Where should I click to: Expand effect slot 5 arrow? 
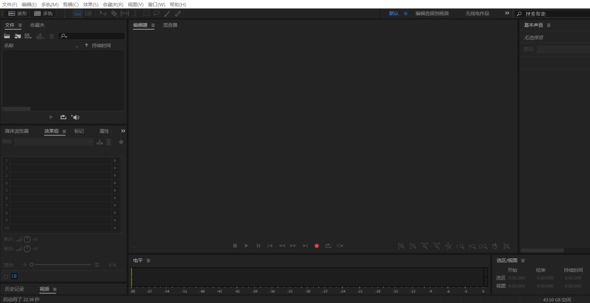pyautogui.click(x=114, y=191)
